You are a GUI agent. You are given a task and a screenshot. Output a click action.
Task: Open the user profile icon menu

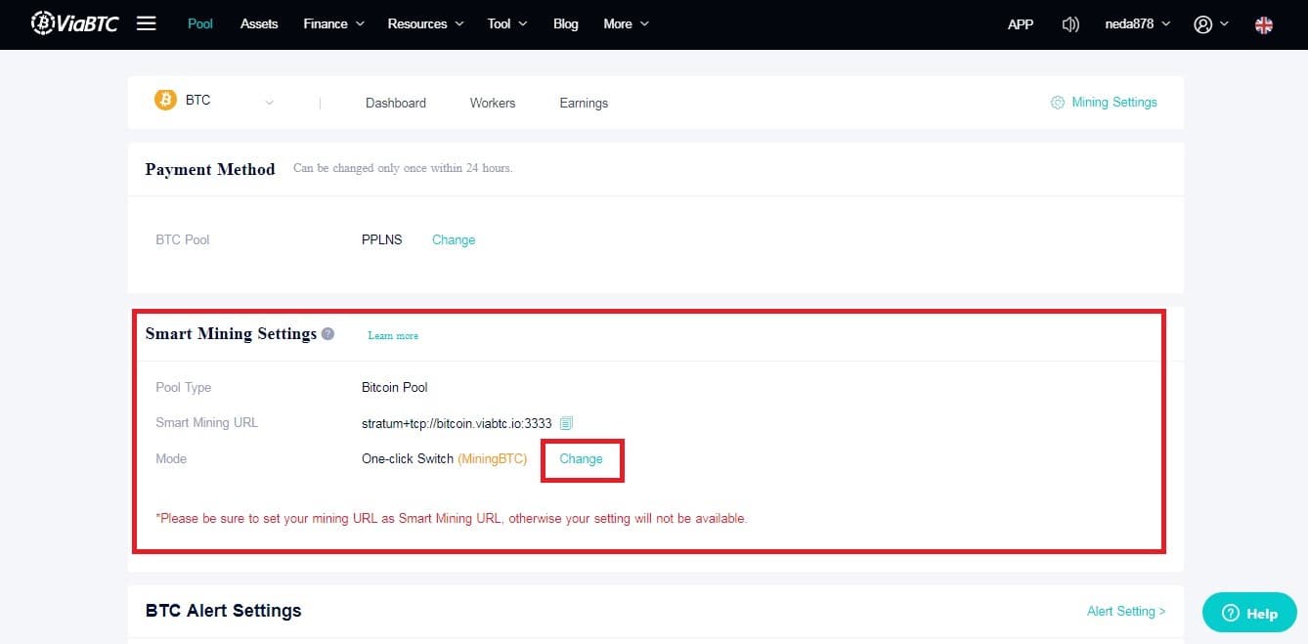coord(1211,24)
